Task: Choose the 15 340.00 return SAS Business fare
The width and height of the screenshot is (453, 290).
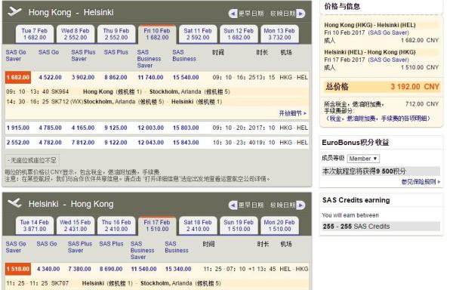Action: pos(178,269)
